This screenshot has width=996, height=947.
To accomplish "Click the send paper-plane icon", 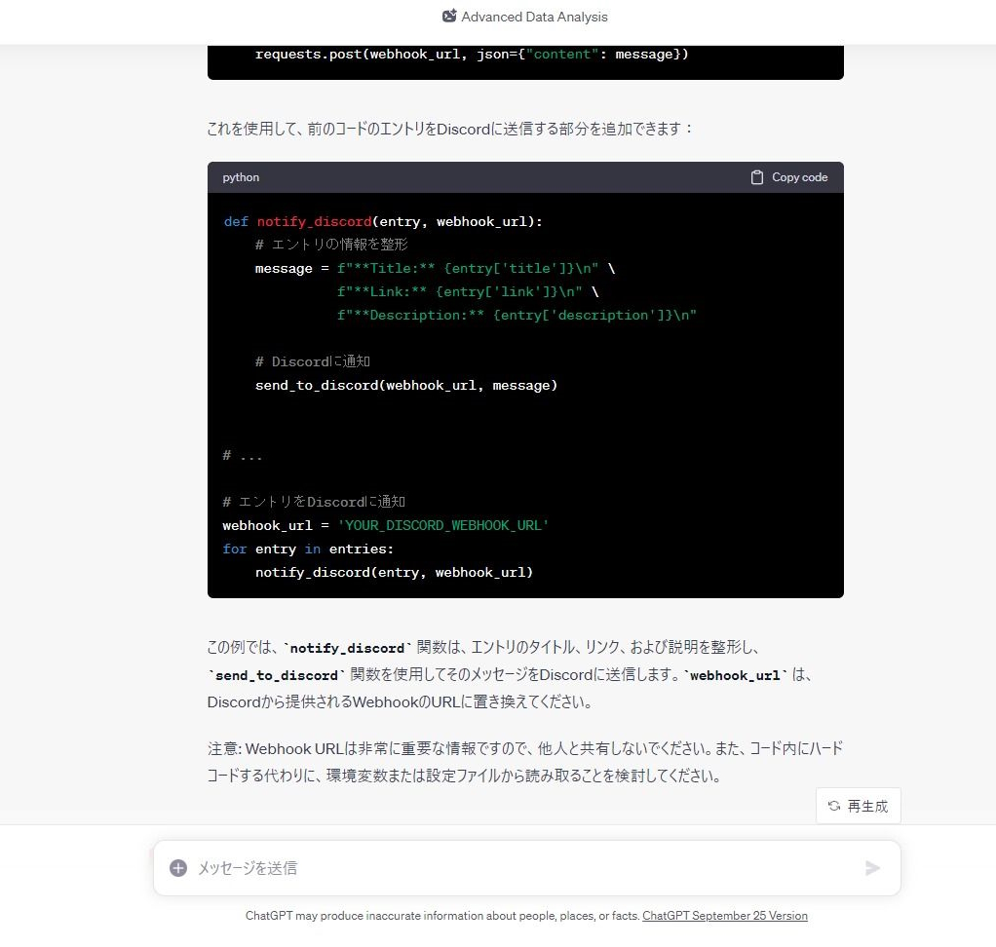I will pyautogui.click(x=873, y=867).
